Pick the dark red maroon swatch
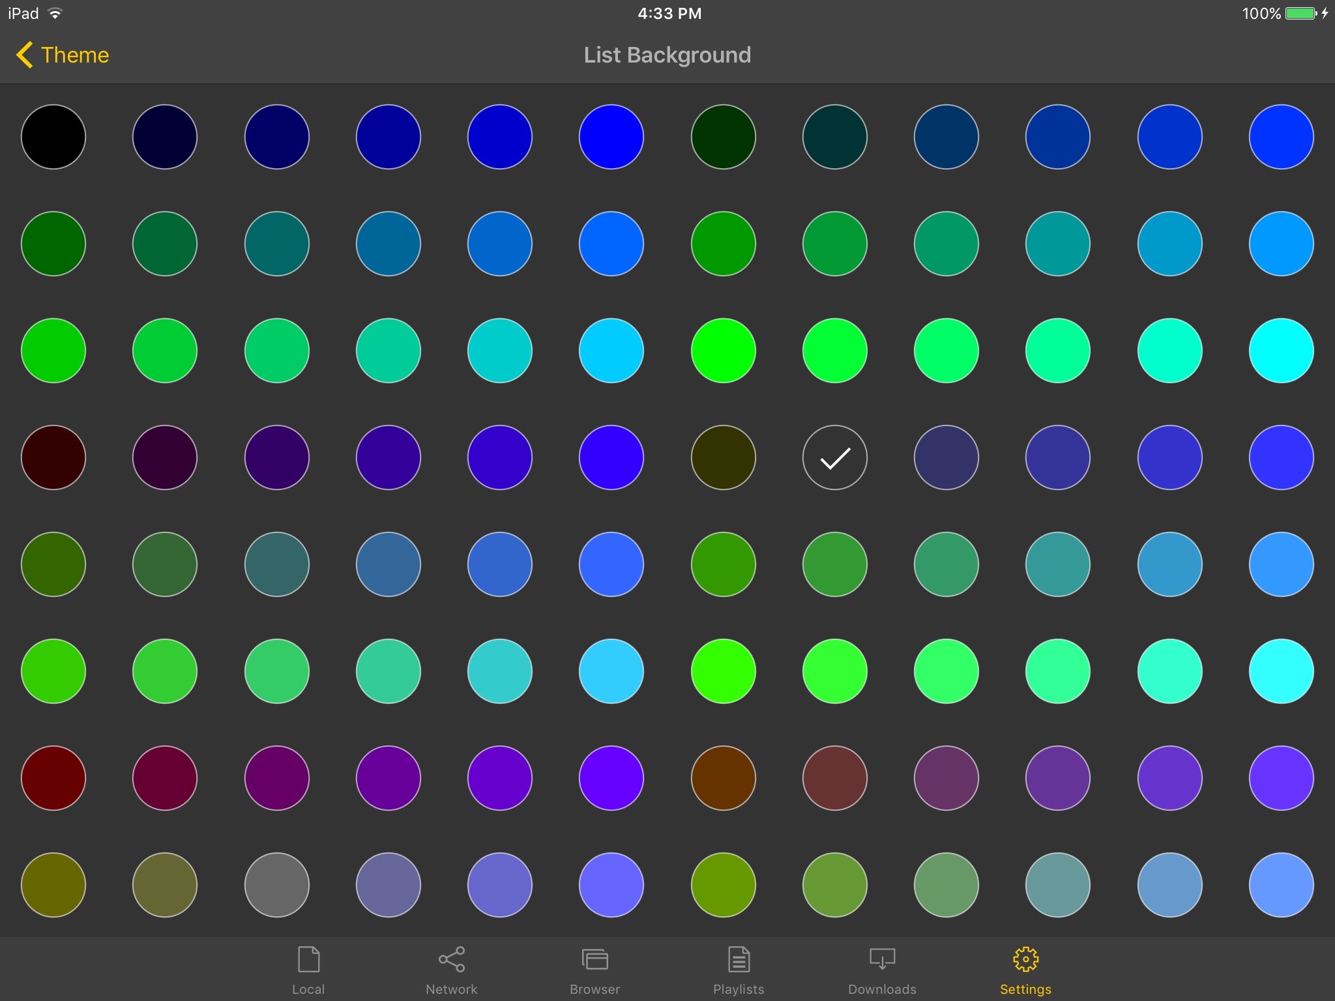The width and height of the screenshot is (1335, 1001). pyautogui.click(x=53, y=778)
